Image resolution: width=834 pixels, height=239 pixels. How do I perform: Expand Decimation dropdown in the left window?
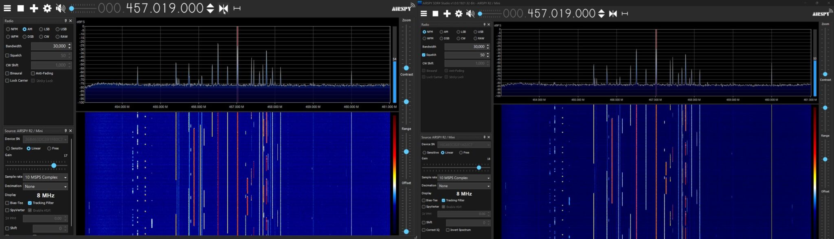click(x=45, y=187)
